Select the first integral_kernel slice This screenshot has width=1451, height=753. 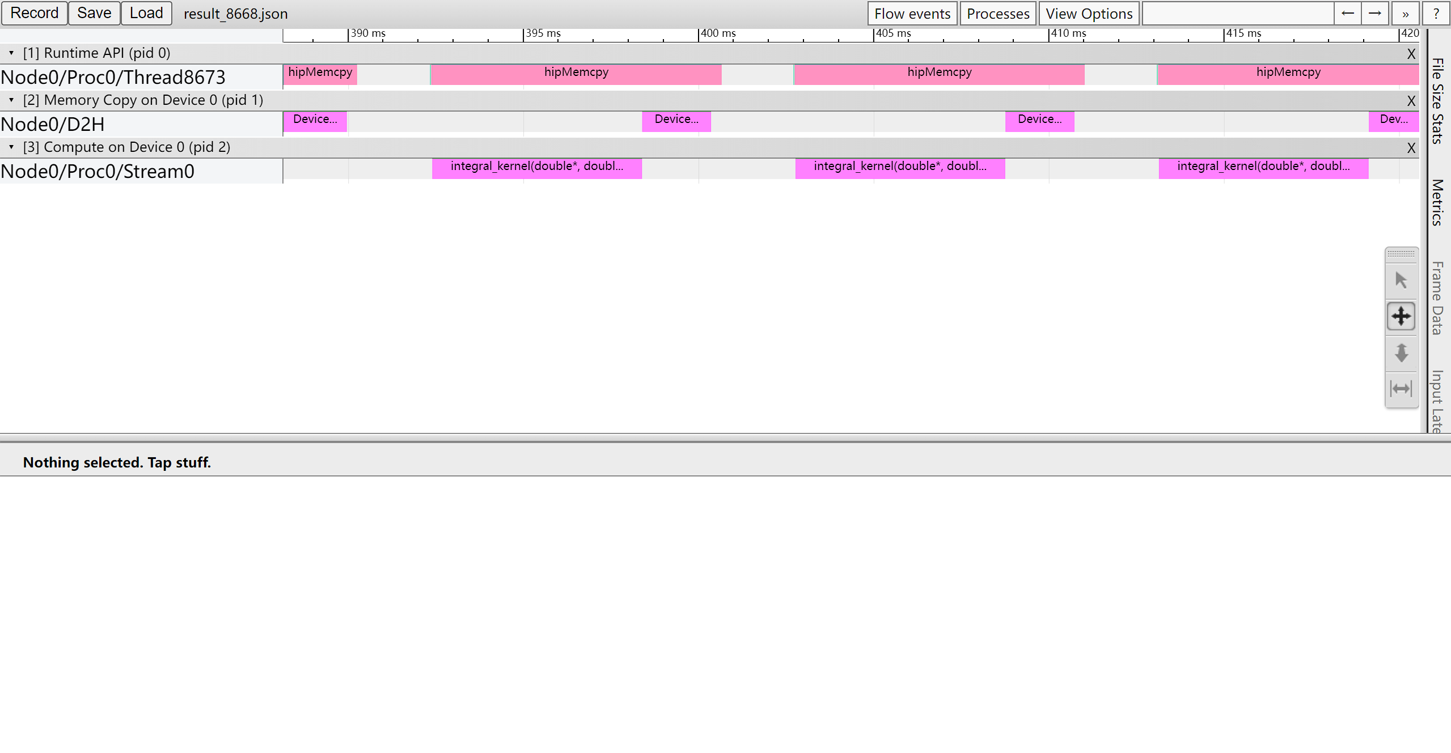536,168
